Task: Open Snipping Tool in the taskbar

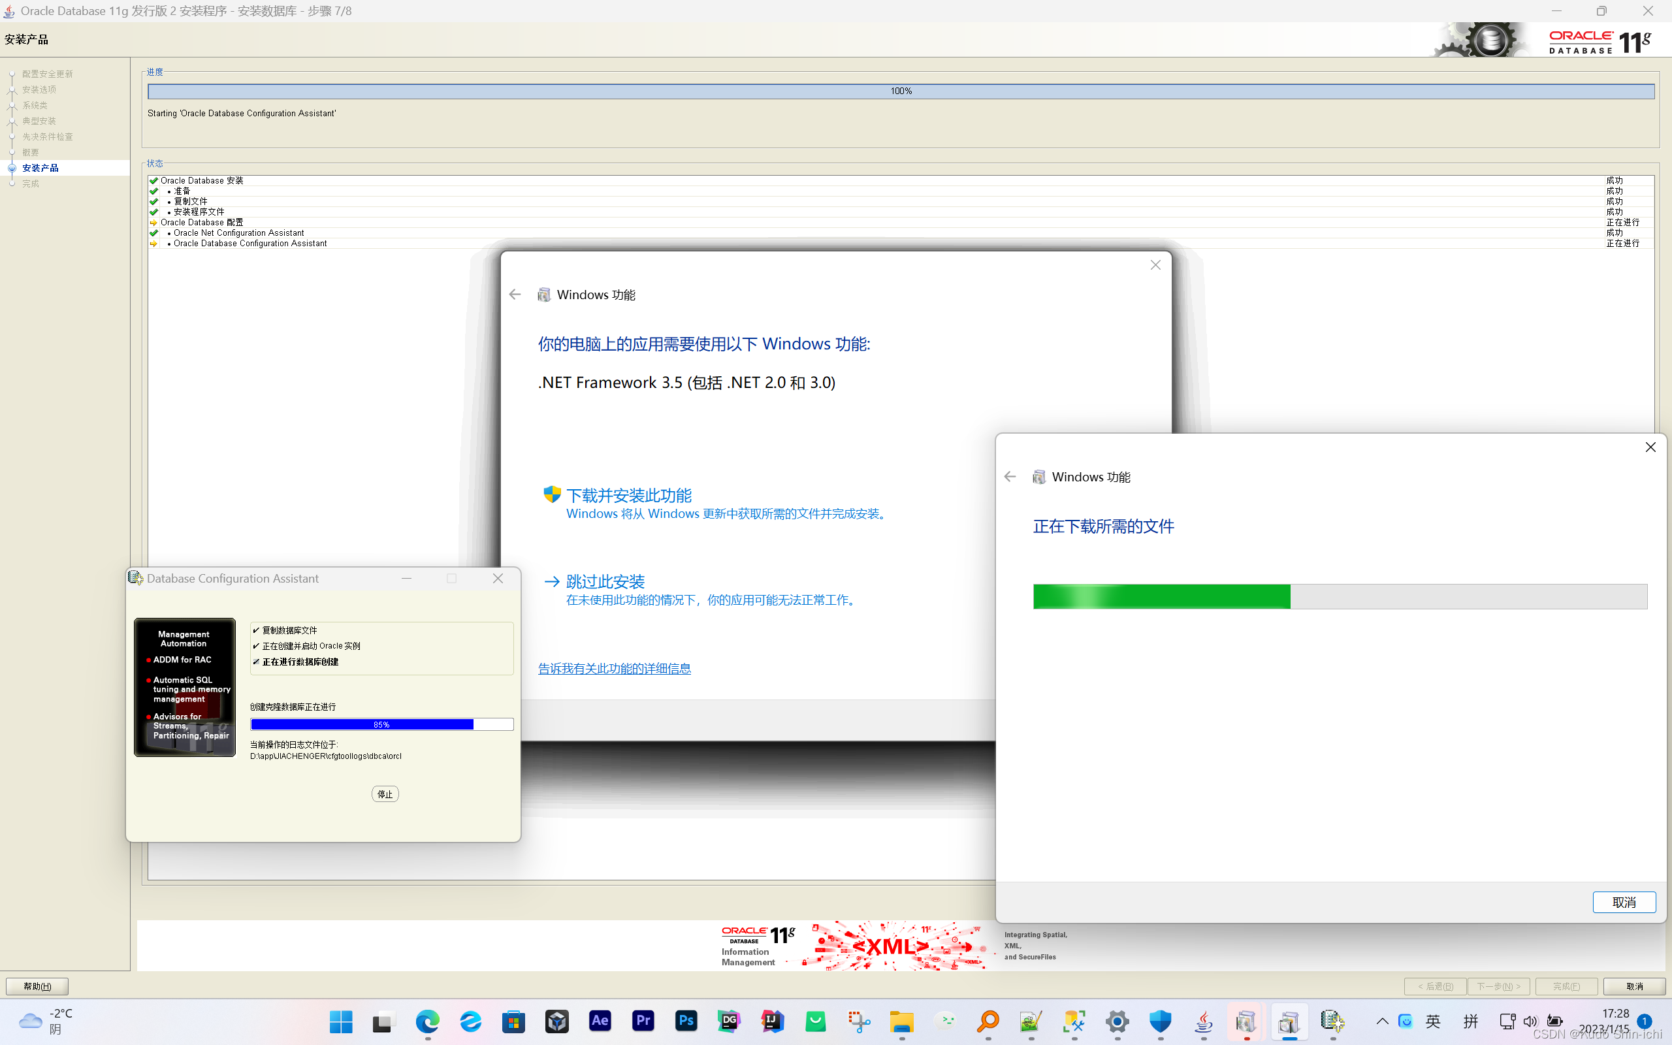Action: coord(859,1021)
